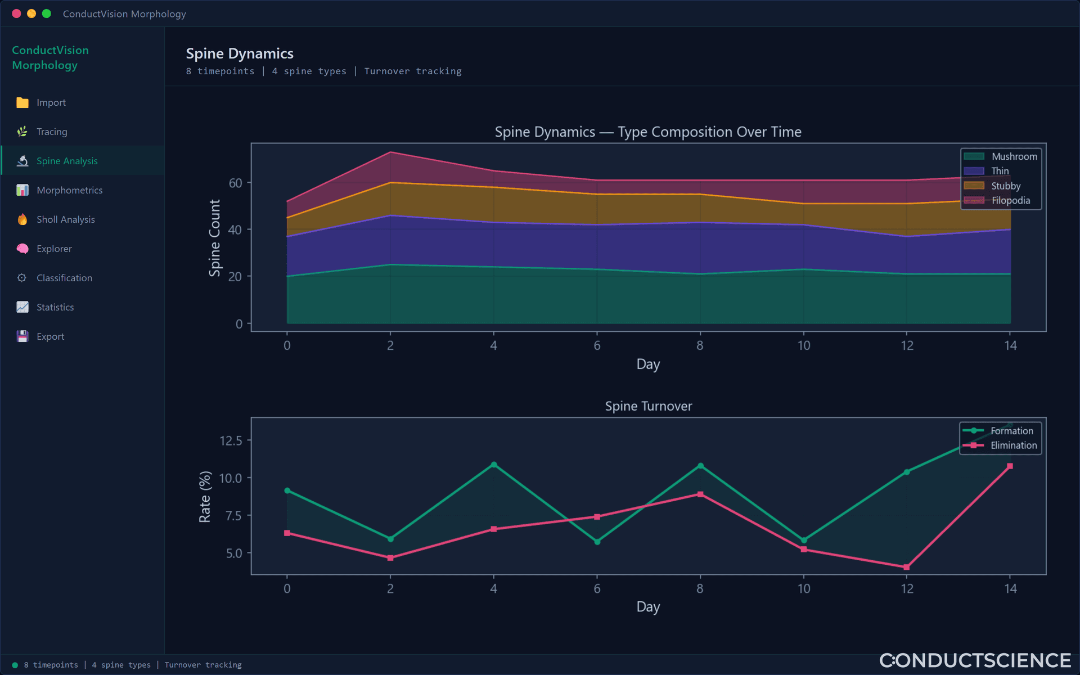Click the green status dot in status bar
Screen dimensions: 1080x675
click(15, 665)
